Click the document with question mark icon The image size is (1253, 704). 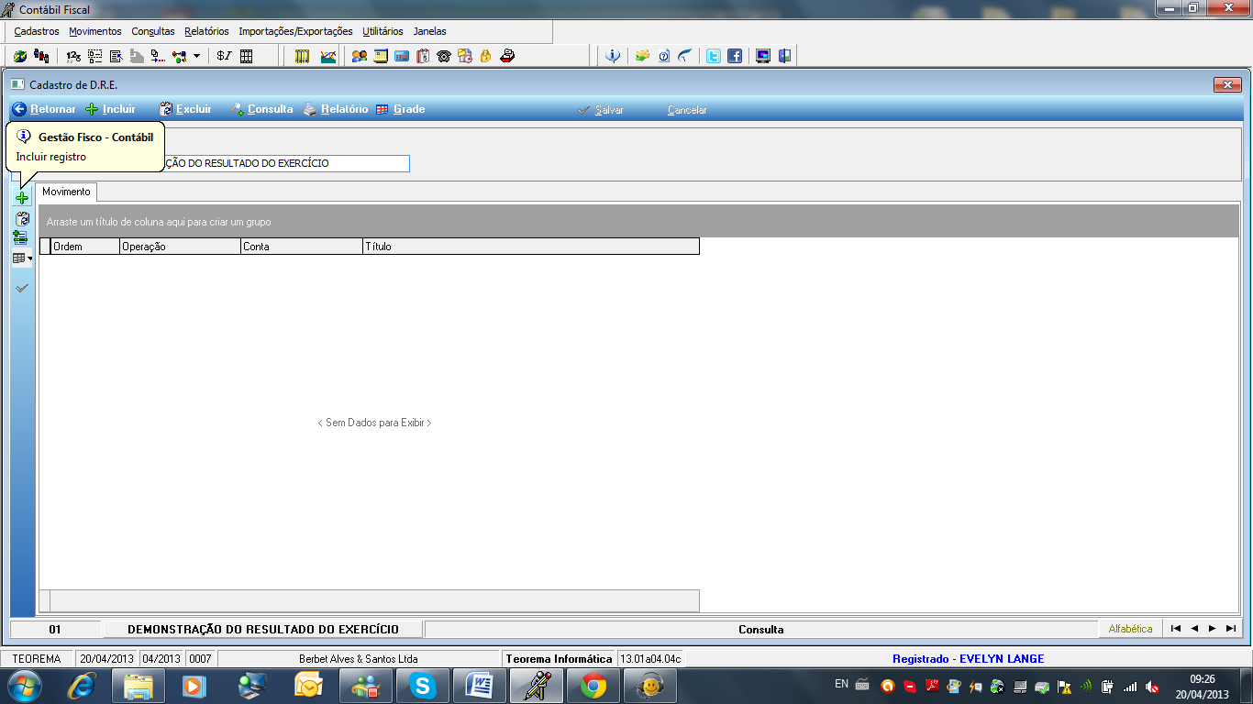pyautogui.click(x=664, y=56)
